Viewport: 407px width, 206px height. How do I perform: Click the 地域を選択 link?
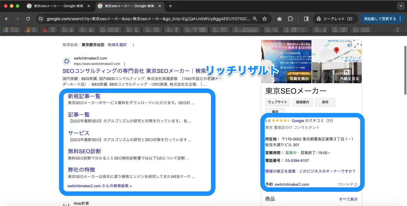pos(117,45)
